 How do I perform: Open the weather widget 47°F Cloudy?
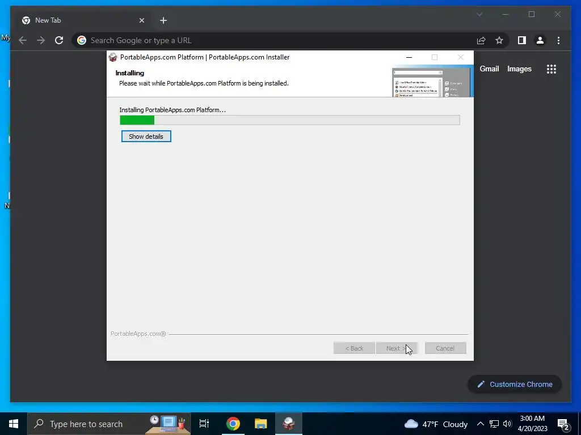click(x=436, y=424)
